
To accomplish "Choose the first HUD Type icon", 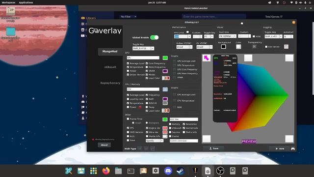I will 140,148.
